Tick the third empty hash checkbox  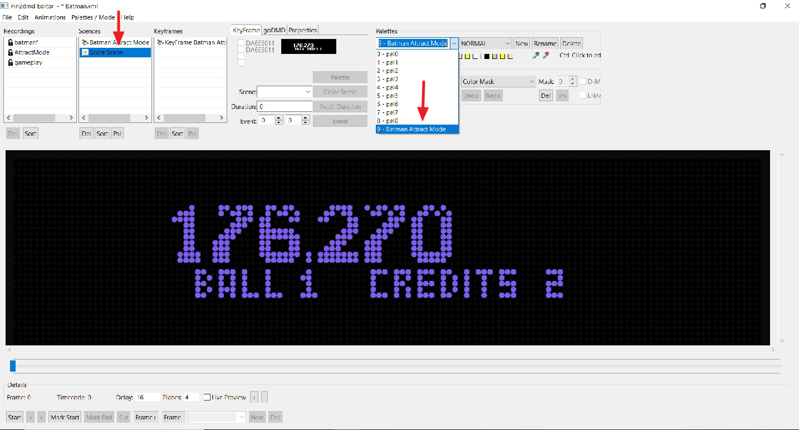(241, 56)
